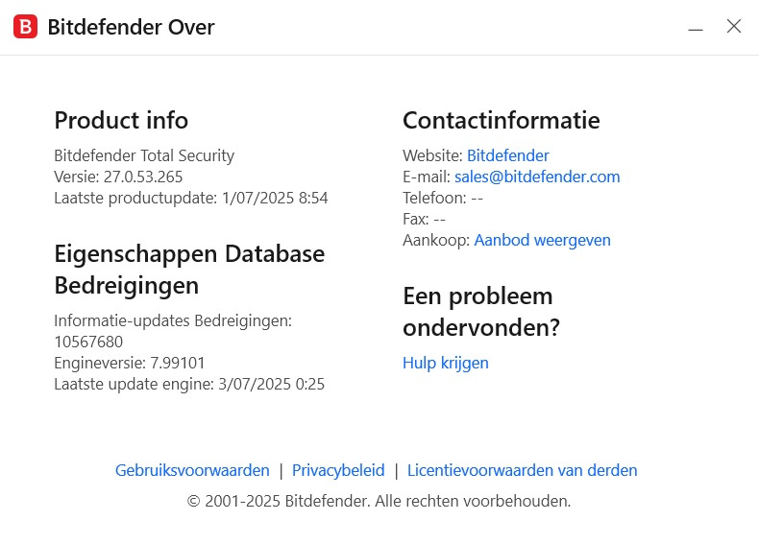Click the Laatste update engine line
This screenshot has height=544, width=759.
coord(189,385)
